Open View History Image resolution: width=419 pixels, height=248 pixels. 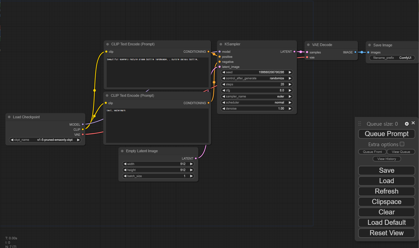[387, 159]
